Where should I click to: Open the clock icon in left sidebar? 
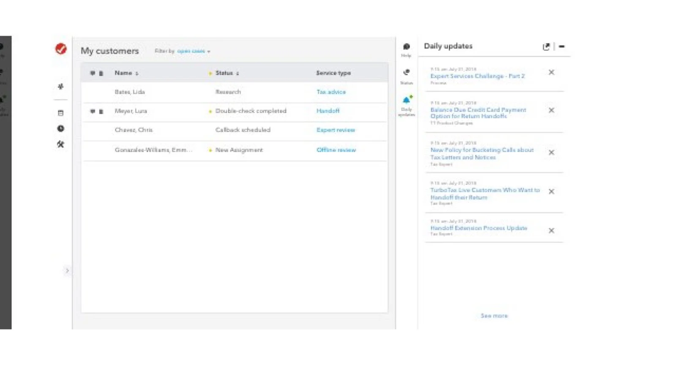(60, 128)
